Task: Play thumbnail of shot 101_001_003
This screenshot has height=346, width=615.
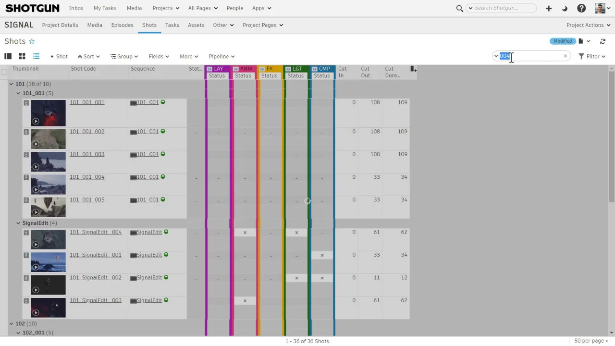Action: 36,167
